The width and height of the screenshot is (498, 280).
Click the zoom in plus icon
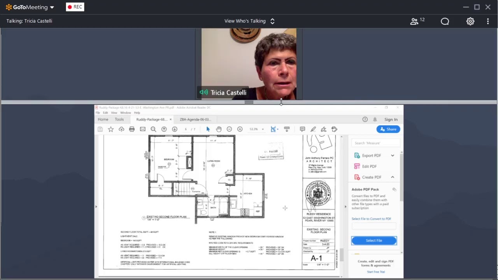[240, 129]
